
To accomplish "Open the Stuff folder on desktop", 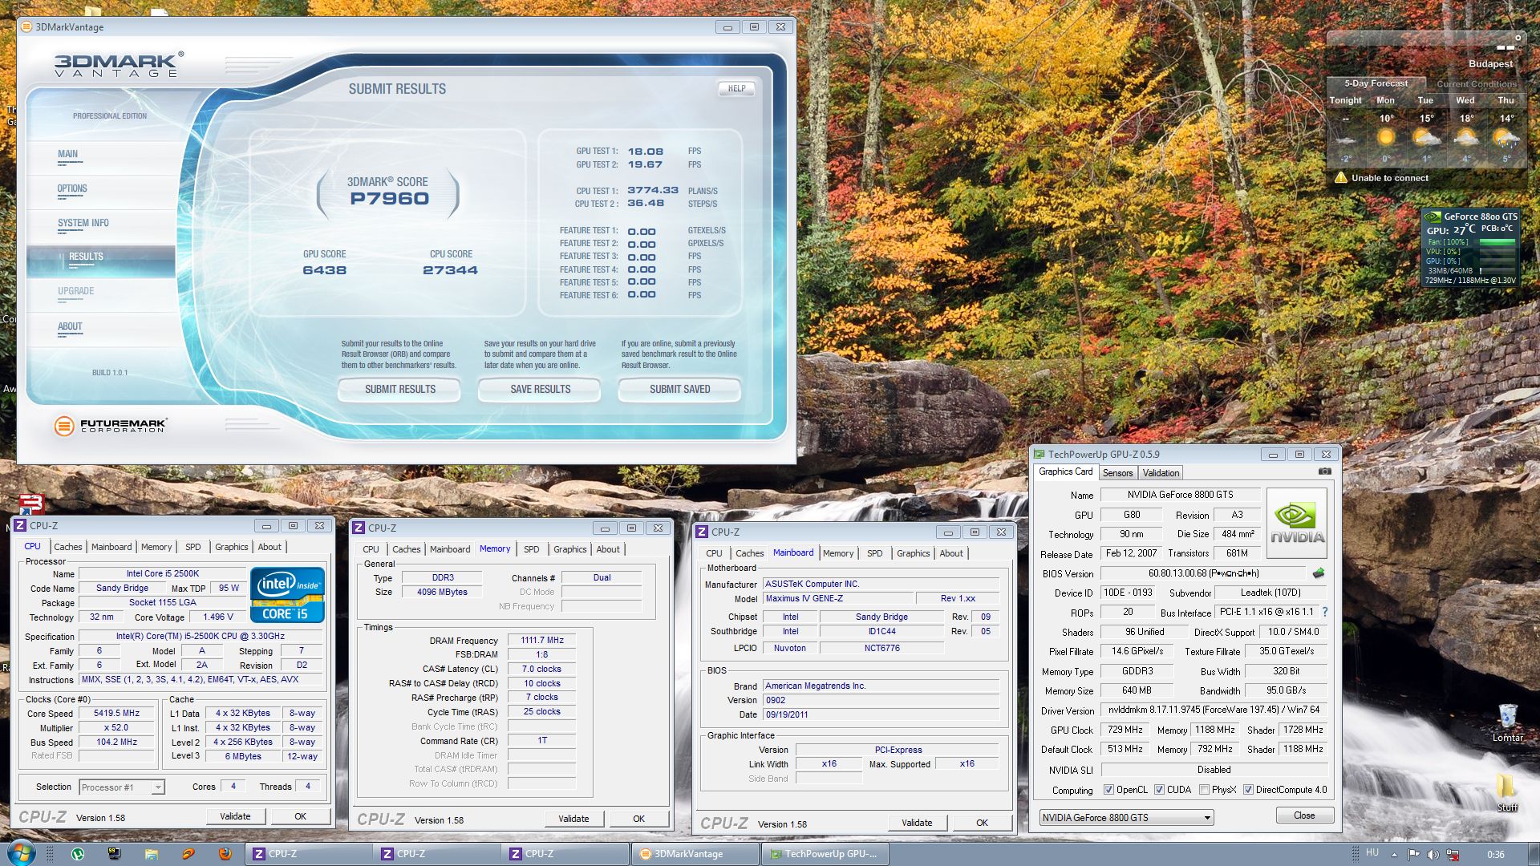I will point(1506,793).
